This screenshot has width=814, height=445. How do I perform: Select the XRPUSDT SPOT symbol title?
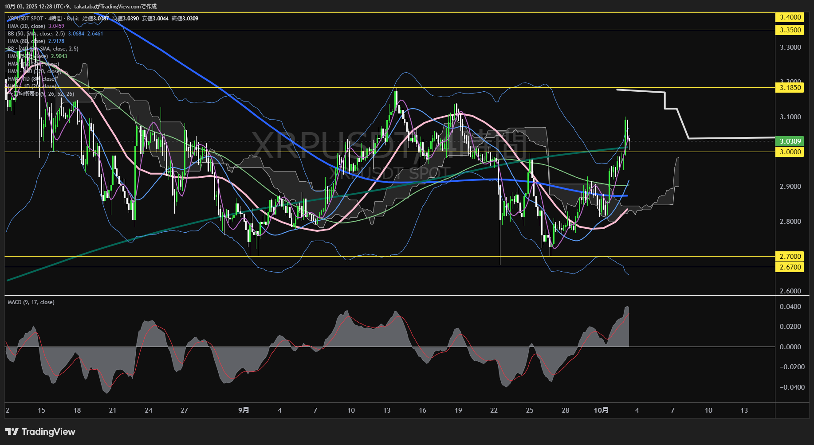click(x=26, y=19)
